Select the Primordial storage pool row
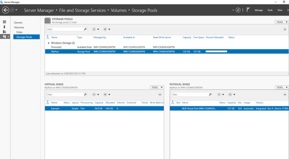 tap(167, 47)
